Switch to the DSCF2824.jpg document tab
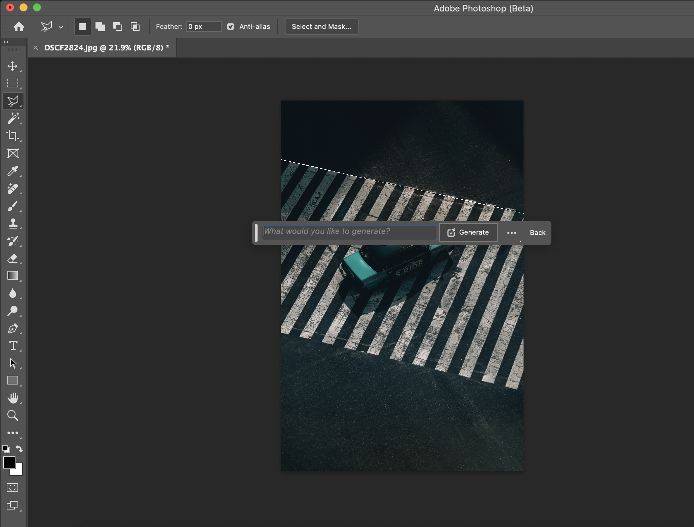The height and width of the screenshot is (527, 694). click(x=106, y=48)
